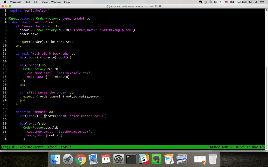The width and height of the screenshot is (268, 167).
Task: Launch Google Chrome from the Dock
Action: coord(81,159)
